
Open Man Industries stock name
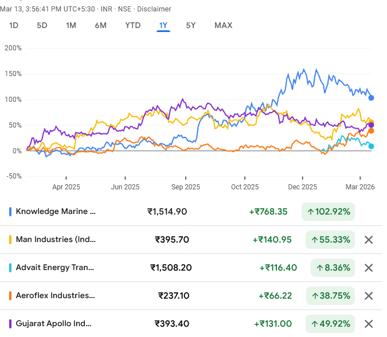point(56,239)
